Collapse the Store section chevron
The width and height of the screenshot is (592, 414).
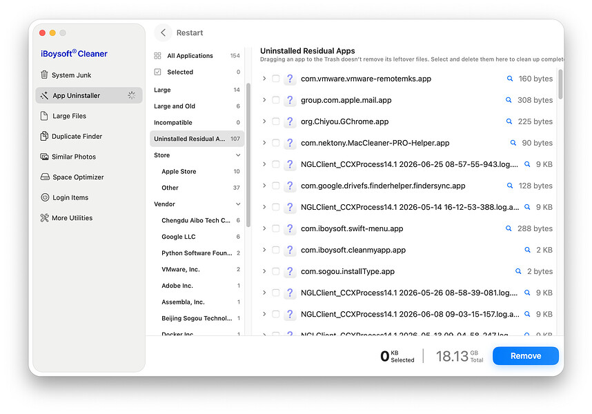point(238,155)
